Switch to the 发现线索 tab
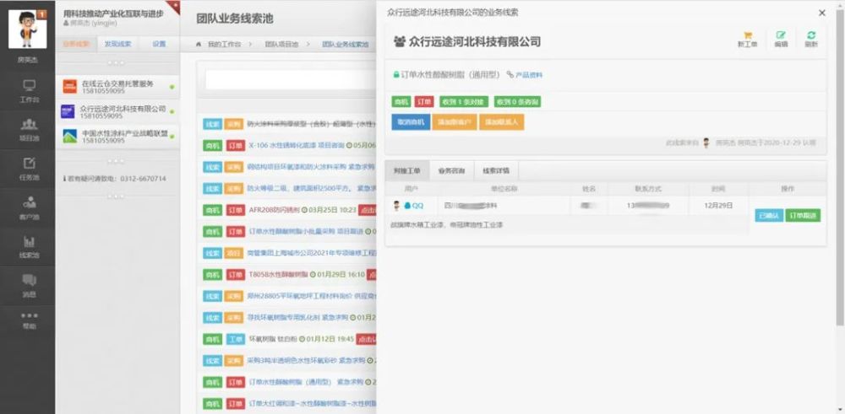The image size is (845, 414). (117, 44)
